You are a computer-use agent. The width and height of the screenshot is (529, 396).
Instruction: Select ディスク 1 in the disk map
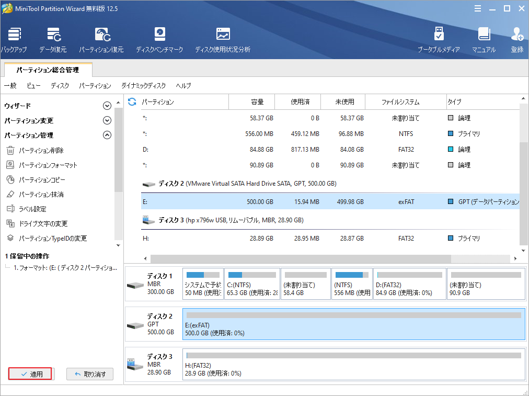(154, 284)
